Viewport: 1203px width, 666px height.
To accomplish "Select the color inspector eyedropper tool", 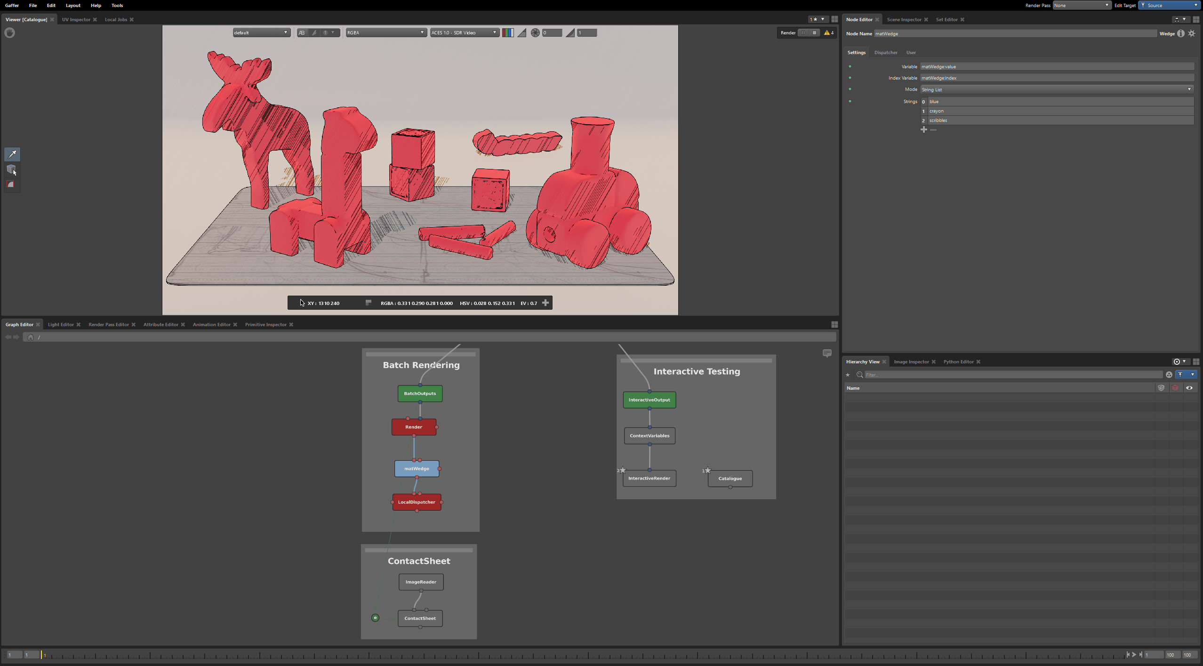I will [12, 154].
